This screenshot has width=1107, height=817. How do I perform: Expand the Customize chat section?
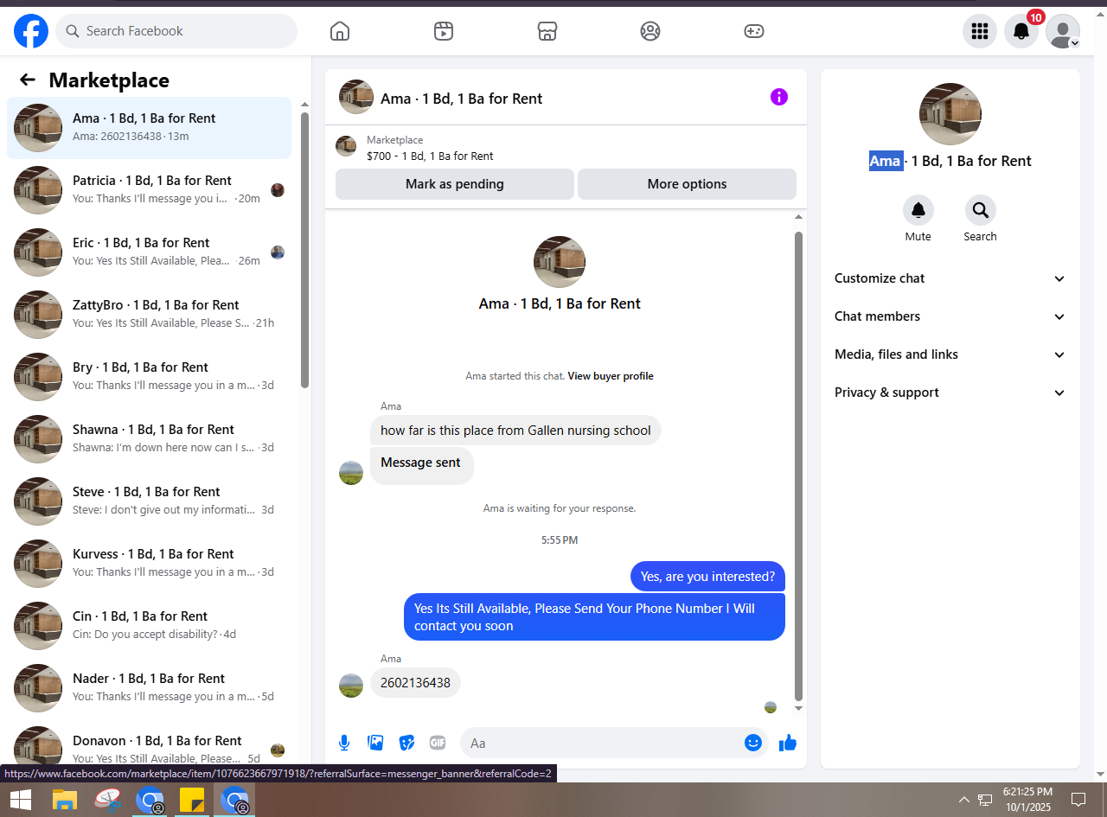[x=950, y=278]
